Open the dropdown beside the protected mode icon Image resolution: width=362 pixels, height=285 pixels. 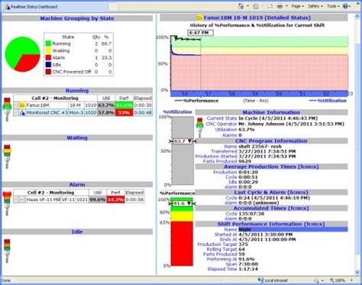(322, 280)
